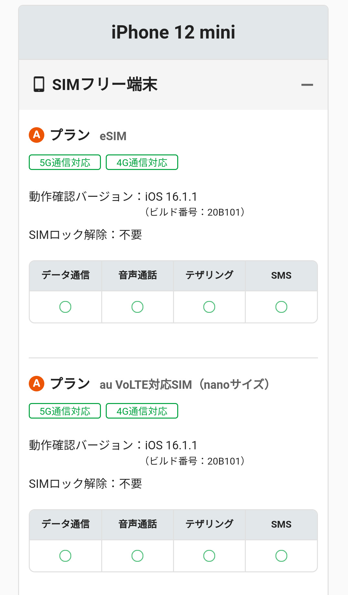The image size is (348, 595).
Task: Click the SMS circle in eSIM table
Action: (281, 307)
